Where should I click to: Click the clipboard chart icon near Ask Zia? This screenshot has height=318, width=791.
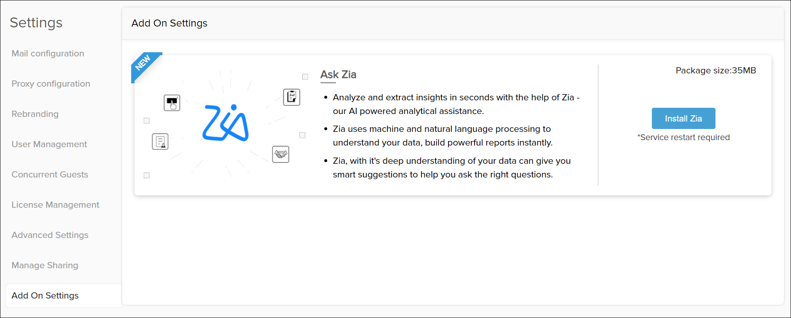[291, 97]
